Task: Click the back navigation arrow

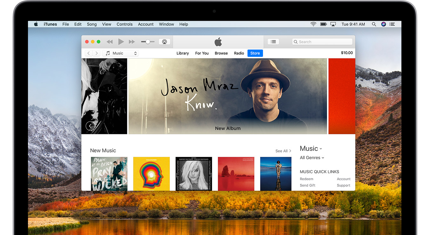Action: [89, 53]
